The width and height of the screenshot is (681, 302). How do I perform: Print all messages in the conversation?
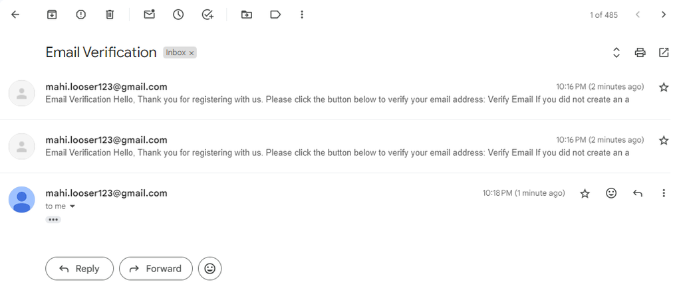coord(640,52)
